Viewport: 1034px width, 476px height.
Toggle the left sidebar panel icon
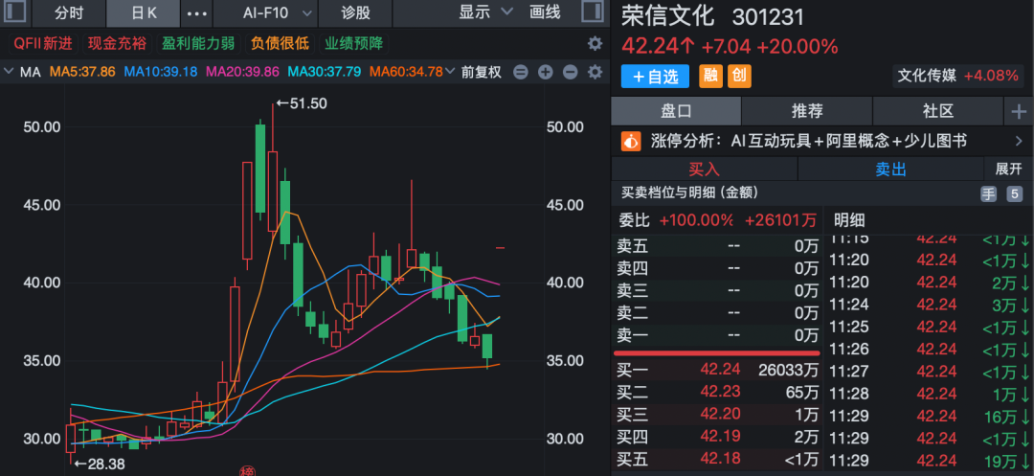15,13
